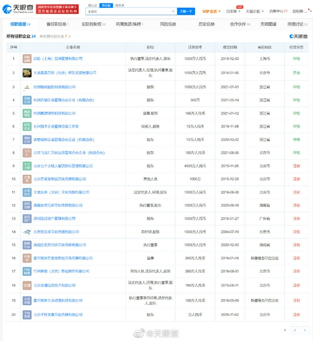Click the purple logo tile in row 7
313x341 pixels.
(x=27, y=139)
